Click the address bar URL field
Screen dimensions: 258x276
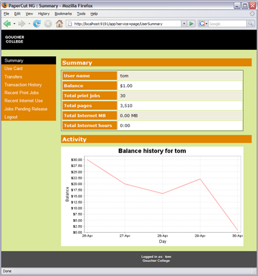pyautogui.click(x=127, y=24)
